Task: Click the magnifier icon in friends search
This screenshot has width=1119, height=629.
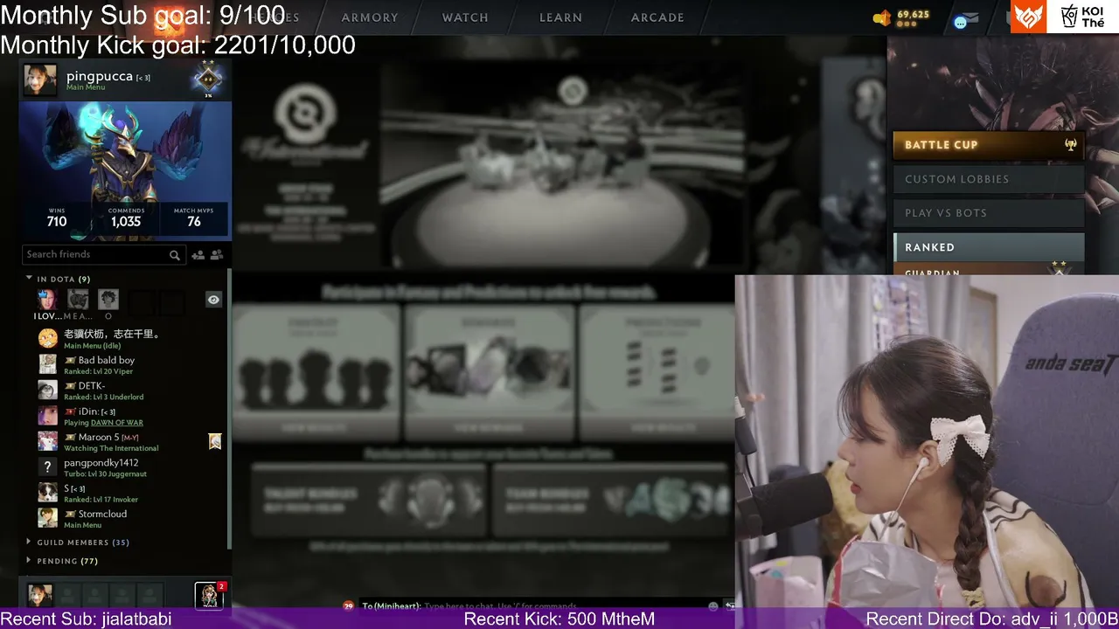Action: (x=175, y=255)
